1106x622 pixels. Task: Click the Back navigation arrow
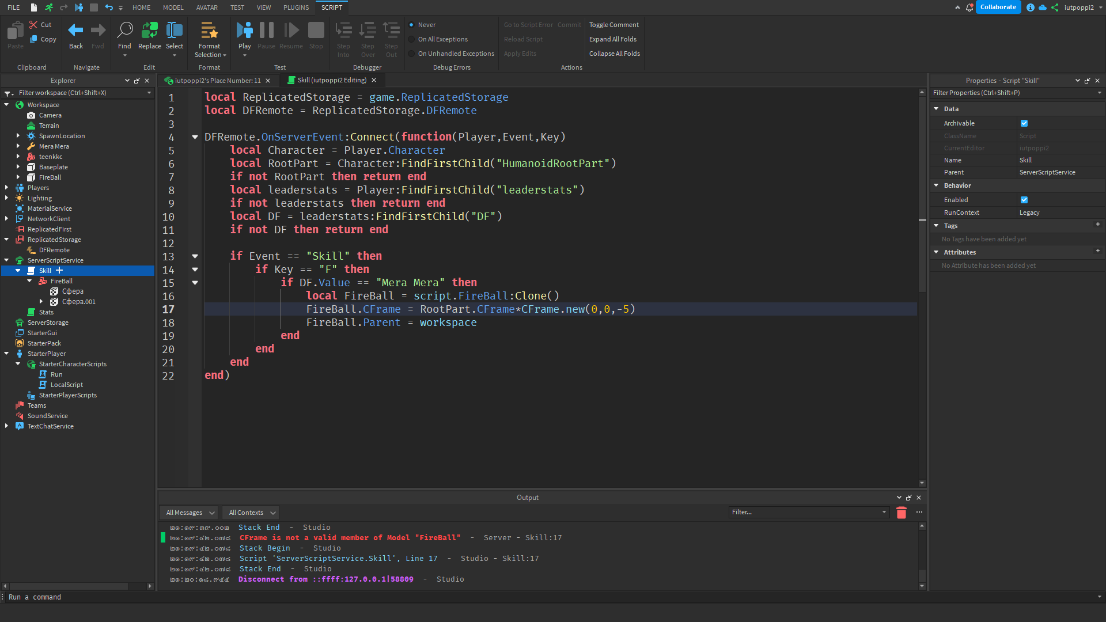75,31
